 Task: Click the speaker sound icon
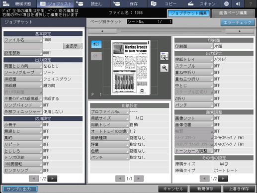238,3
